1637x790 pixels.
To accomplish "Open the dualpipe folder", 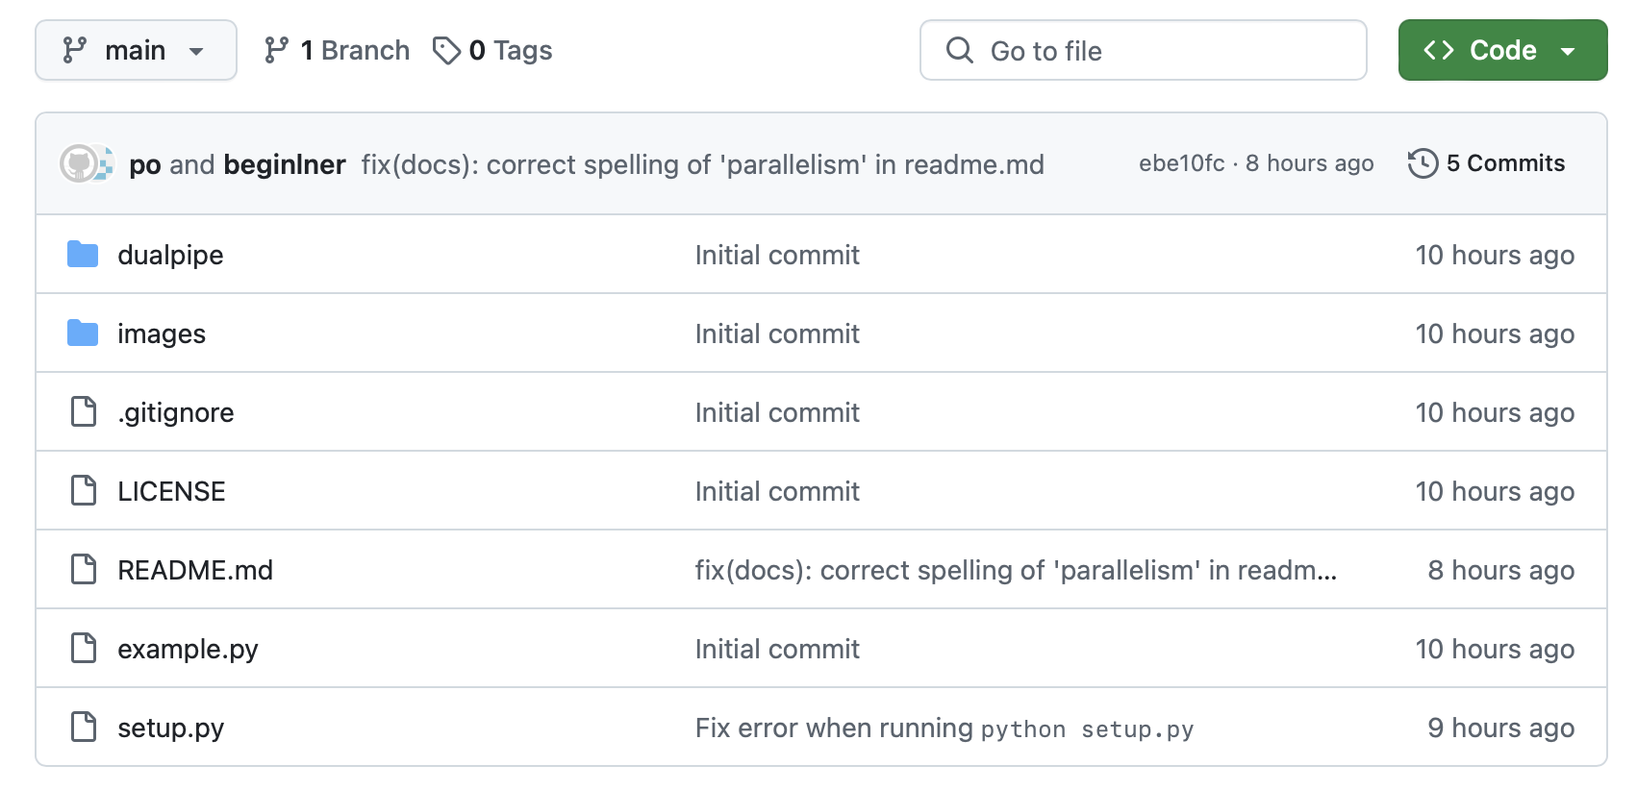I will pos(170,255).
